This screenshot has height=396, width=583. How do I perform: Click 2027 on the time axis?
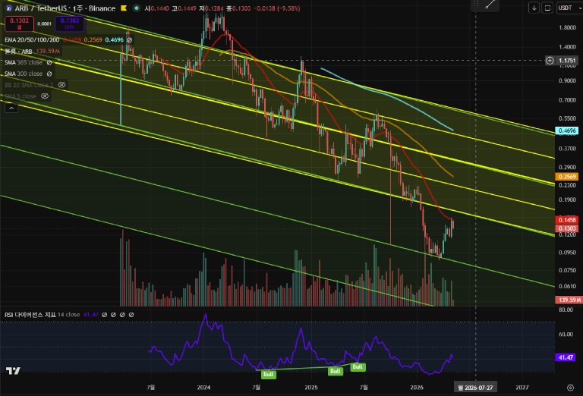click(522, 388)
